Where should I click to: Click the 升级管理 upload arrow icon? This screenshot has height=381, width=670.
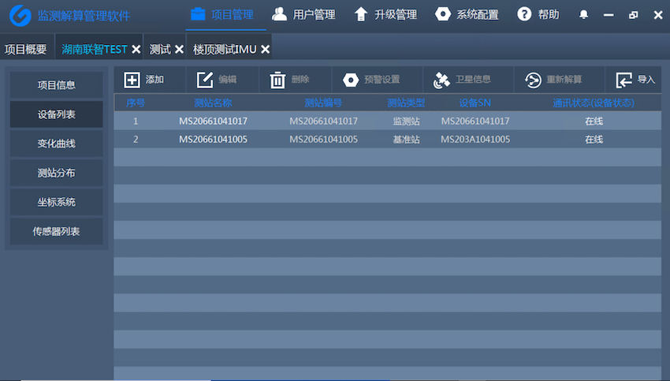[x=361, y=14]
